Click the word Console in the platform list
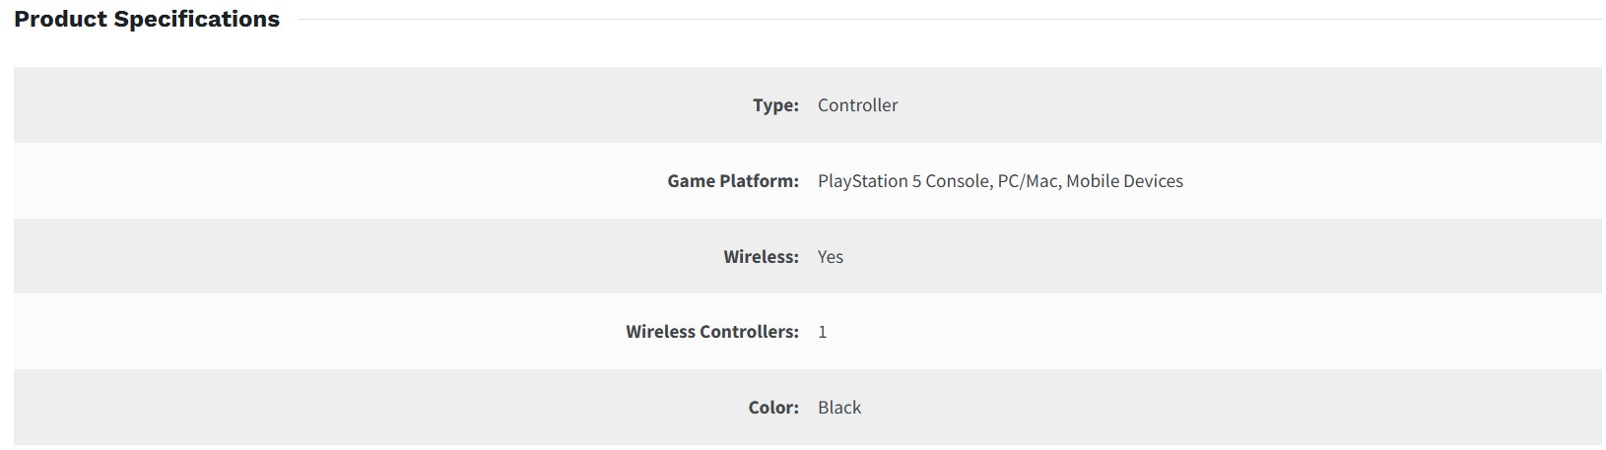The image size is (1606, 450). coord(958,181)
